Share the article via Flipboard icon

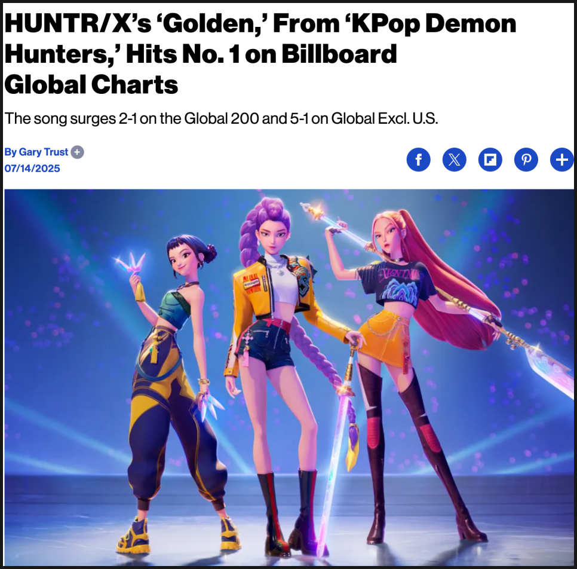click(490, 160)
